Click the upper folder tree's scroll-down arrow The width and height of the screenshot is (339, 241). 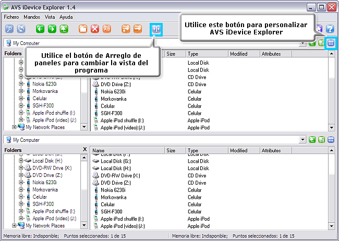click(84, 127)
